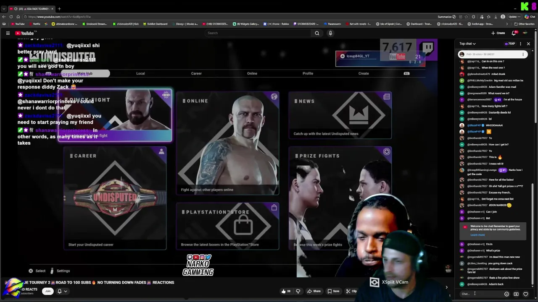Viewport: 538px width, 302px height.
Task: Switch to the Create tab in game
Action: (364, 73)
